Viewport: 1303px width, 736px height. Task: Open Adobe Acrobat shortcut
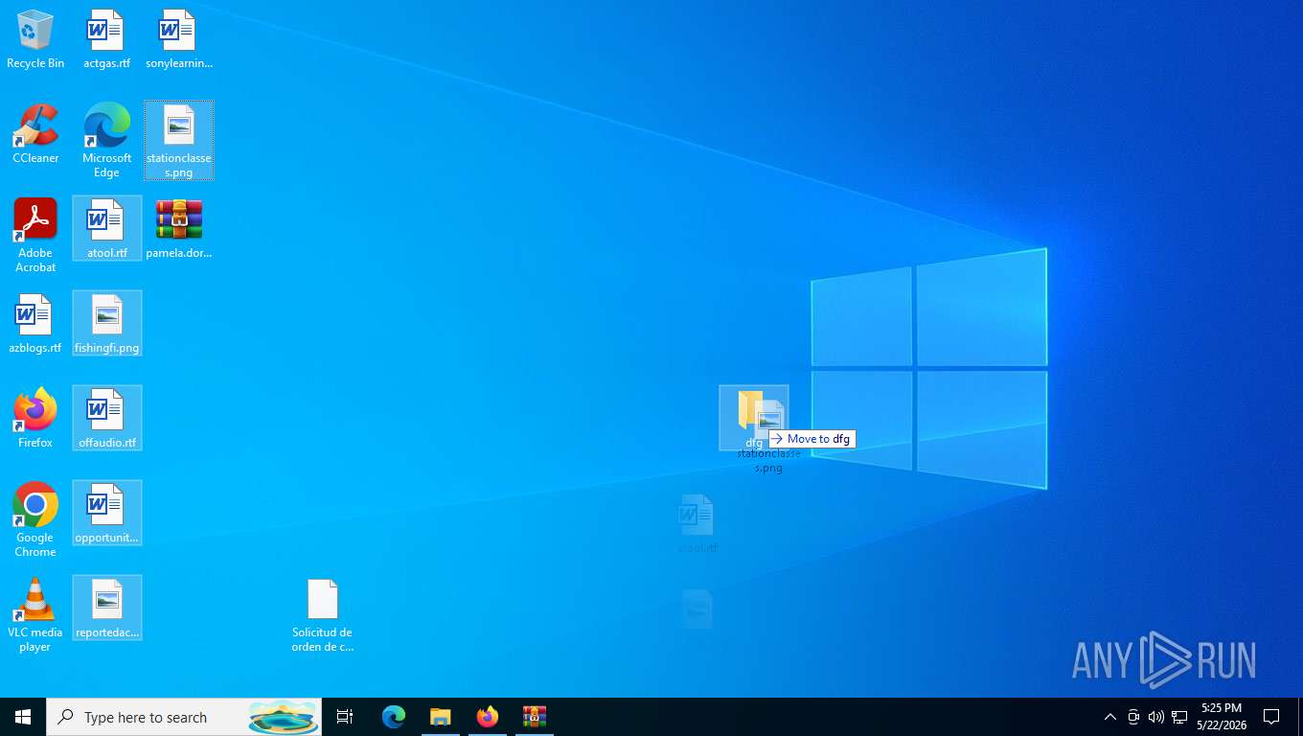[35, 236]
